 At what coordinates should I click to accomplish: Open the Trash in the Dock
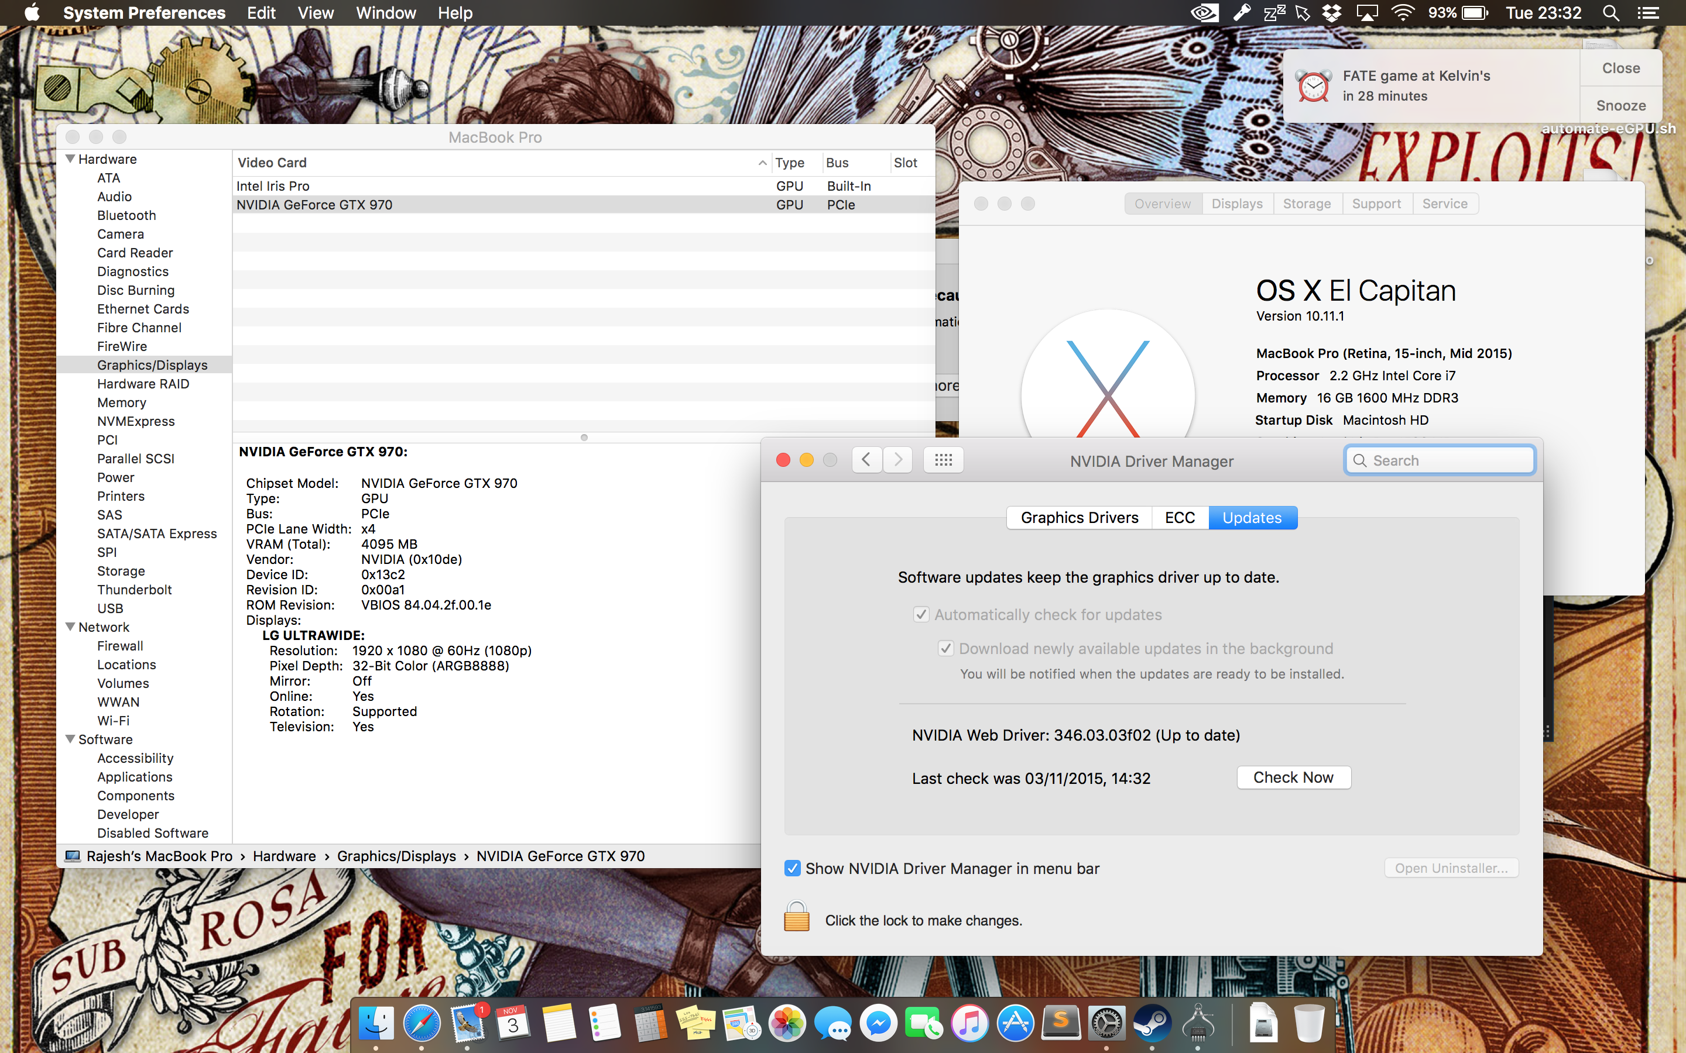tap(1309, 1024)
